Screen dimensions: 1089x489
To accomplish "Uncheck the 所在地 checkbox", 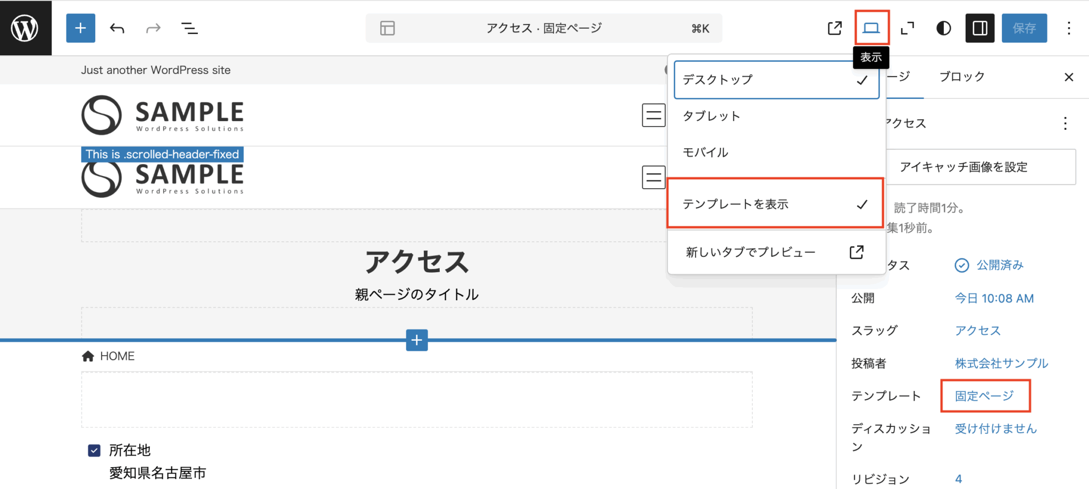I will 94,450.
